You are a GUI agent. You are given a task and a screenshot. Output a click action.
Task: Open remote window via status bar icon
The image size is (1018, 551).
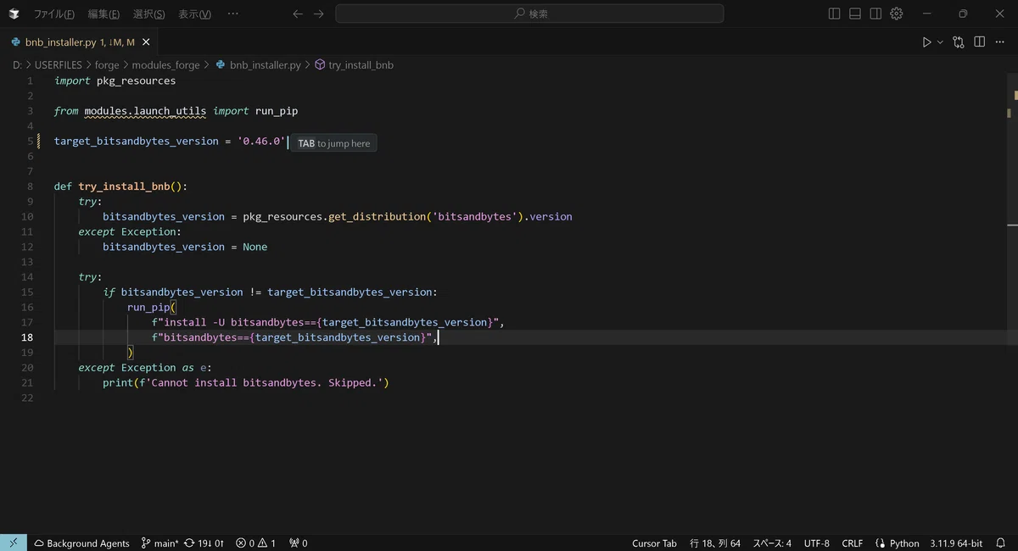click(13, 543)
